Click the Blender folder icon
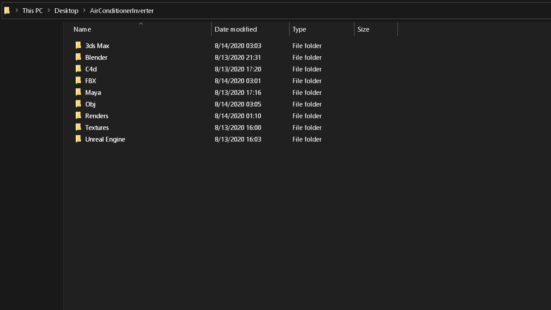 pyautogui.click(x=78, y=57)
